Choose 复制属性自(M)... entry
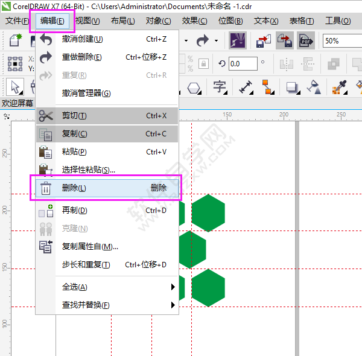 [x=107, y=247]
